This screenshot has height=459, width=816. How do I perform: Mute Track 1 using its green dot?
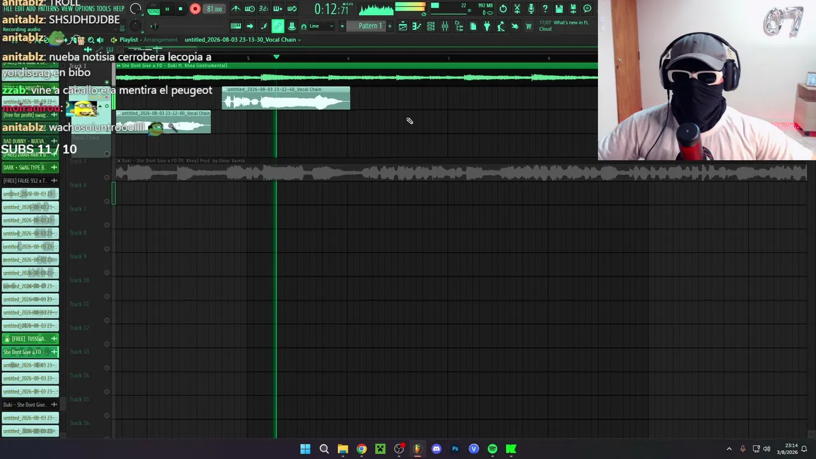pos(107,82)
